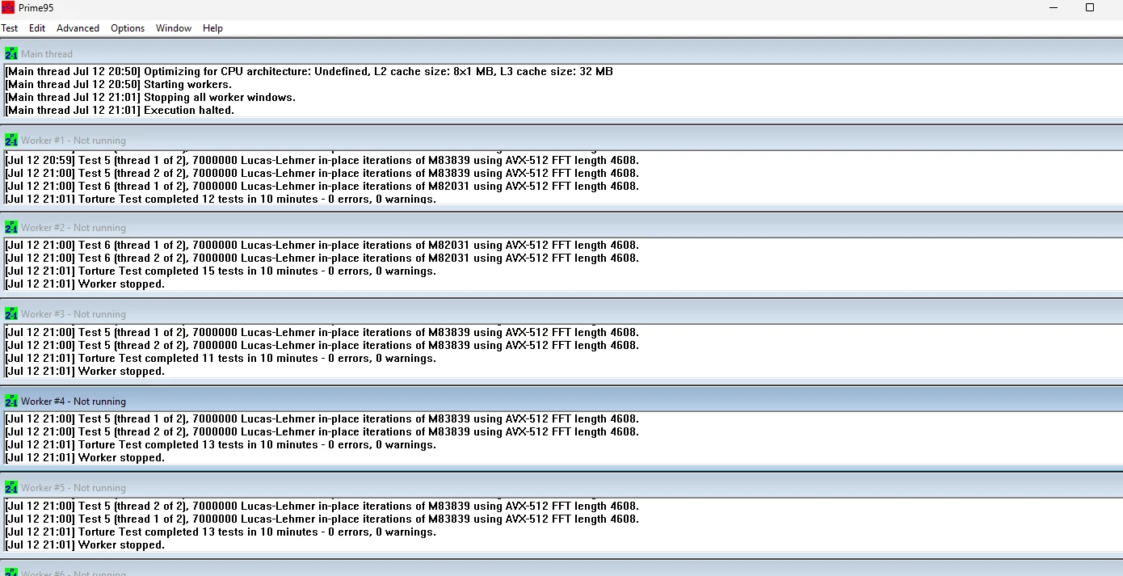Click the Worker #1 window icon

(x=11, y=140)
